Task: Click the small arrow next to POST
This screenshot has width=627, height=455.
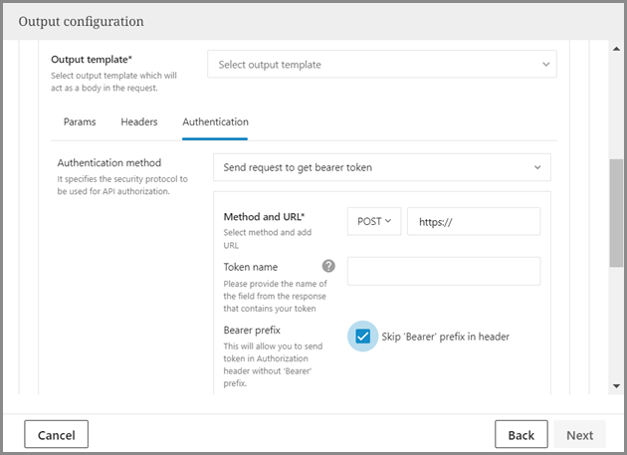Action: click(388, 221)
